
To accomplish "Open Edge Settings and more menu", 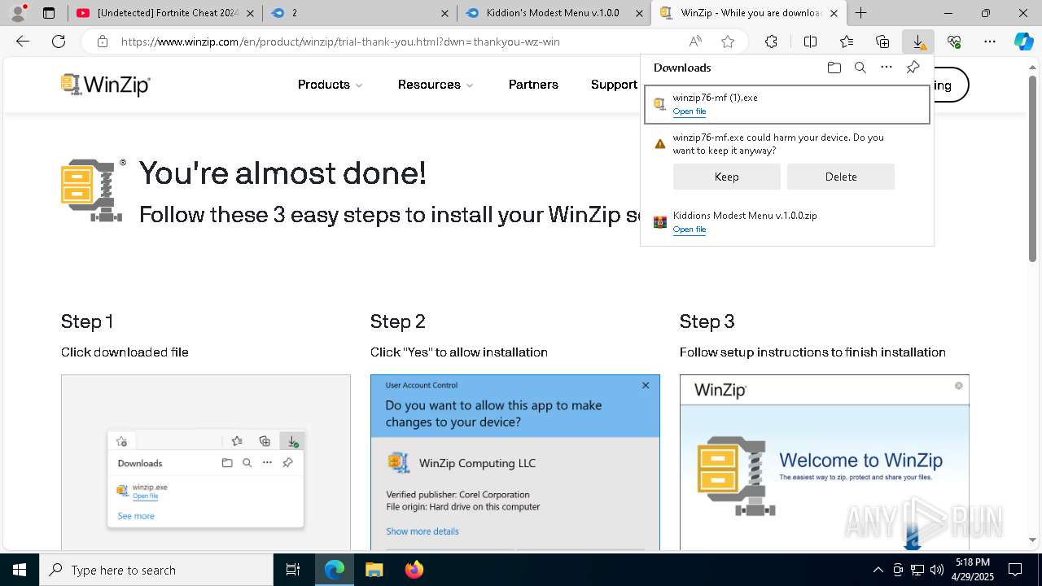I will coord(990,42).
